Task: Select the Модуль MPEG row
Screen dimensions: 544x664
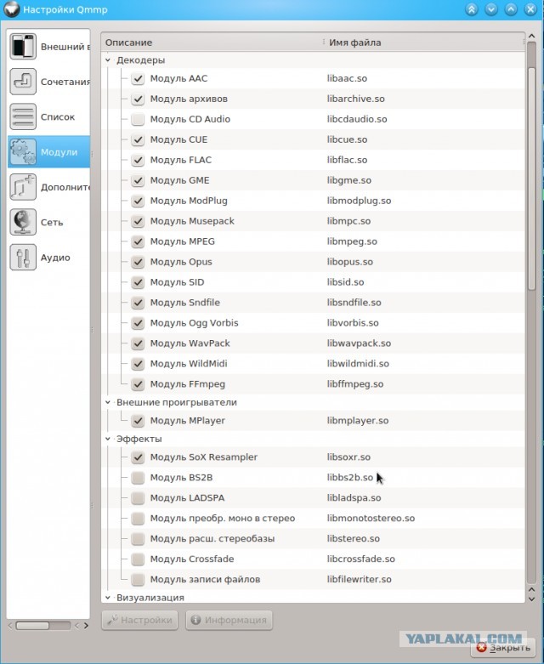Action: pos(314,241)
